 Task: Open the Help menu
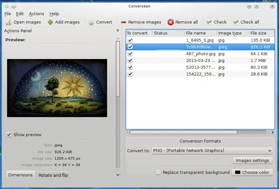54,14
